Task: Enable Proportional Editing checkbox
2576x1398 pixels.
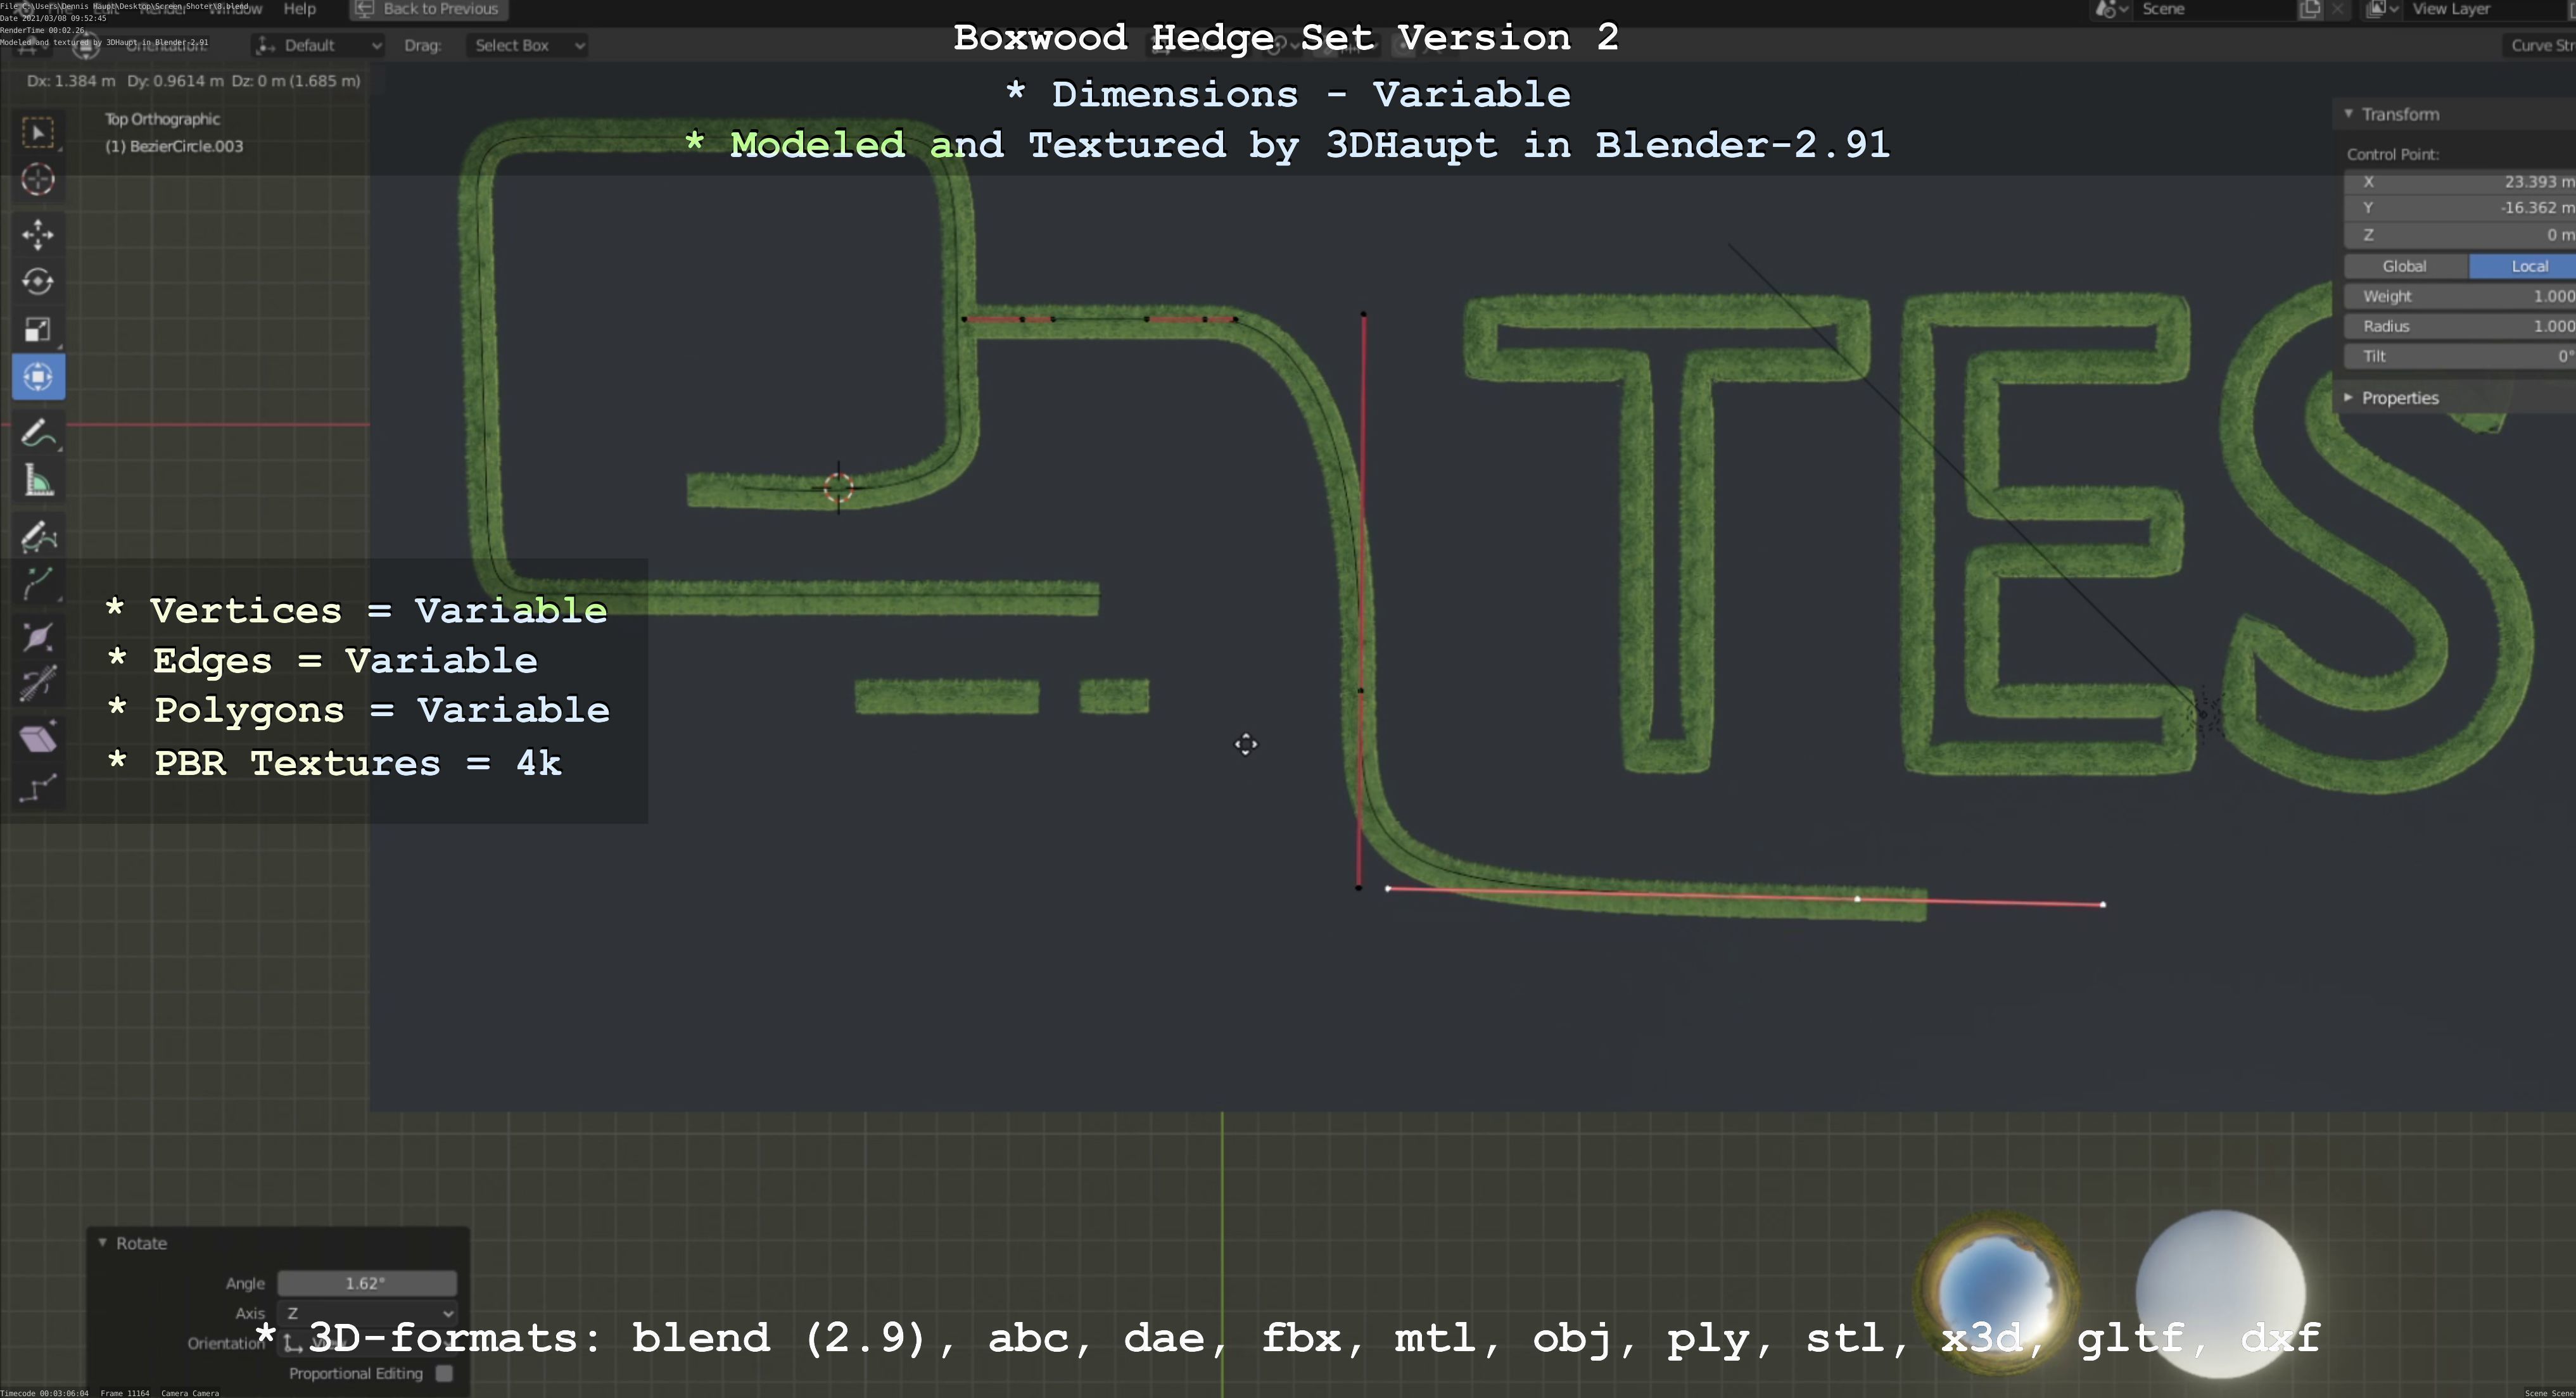Action: [x=444, y=1373]
